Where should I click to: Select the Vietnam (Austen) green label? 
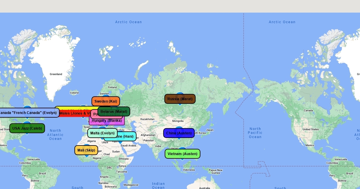[182, 154]
